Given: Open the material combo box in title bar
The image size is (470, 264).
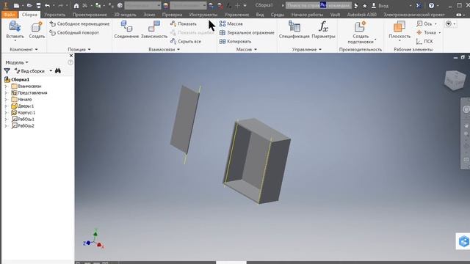Looking at the screenshot, I should [x=142, y=5].
